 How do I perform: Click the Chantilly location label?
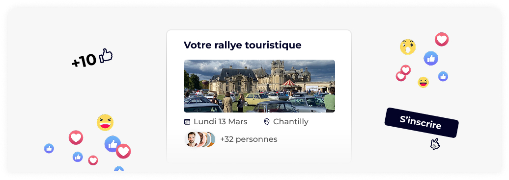coord(291,122)
